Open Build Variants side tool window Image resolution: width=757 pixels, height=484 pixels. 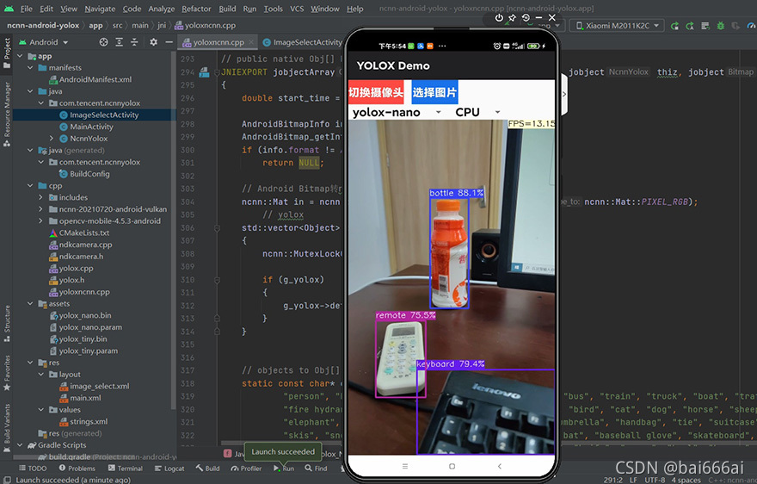tap(7, 427)
